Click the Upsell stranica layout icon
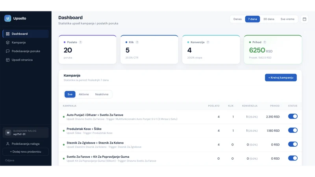 click(7, 60)
